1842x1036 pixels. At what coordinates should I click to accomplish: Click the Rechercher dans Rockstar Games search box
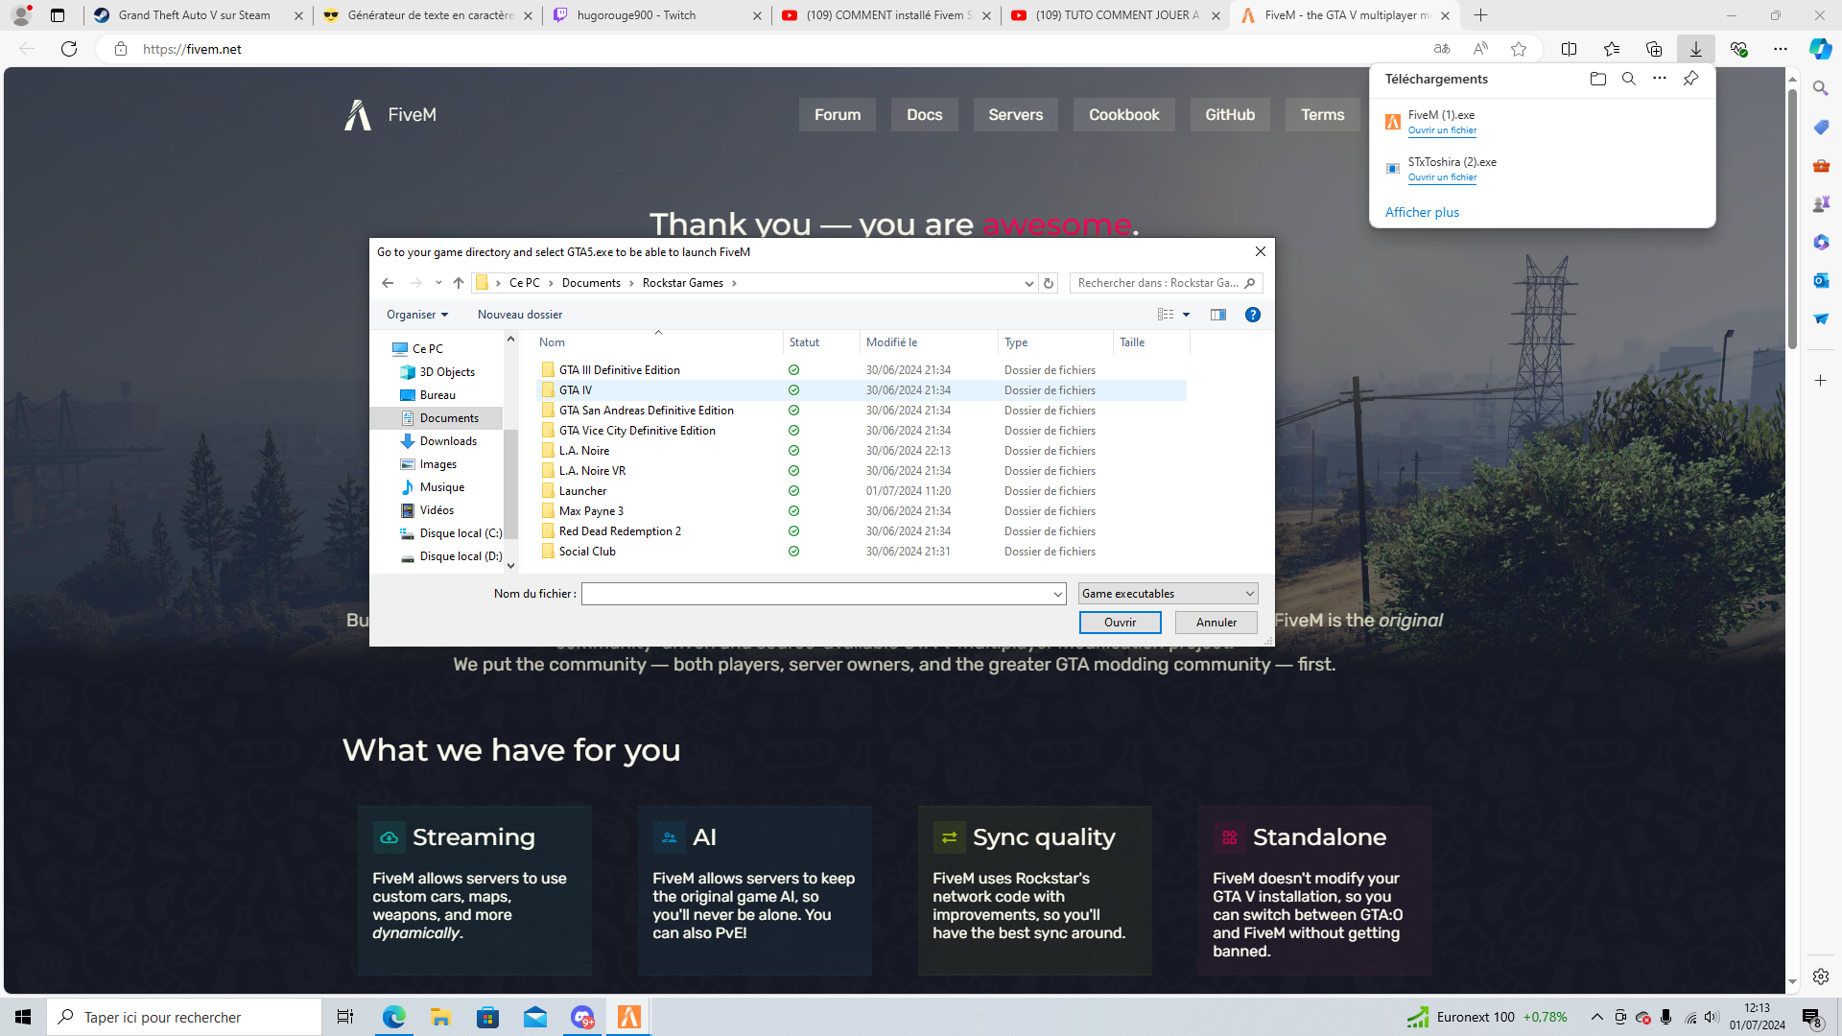click(x=1166, y=283)
